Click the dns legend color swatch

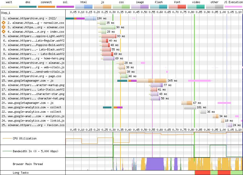point(28,6)
